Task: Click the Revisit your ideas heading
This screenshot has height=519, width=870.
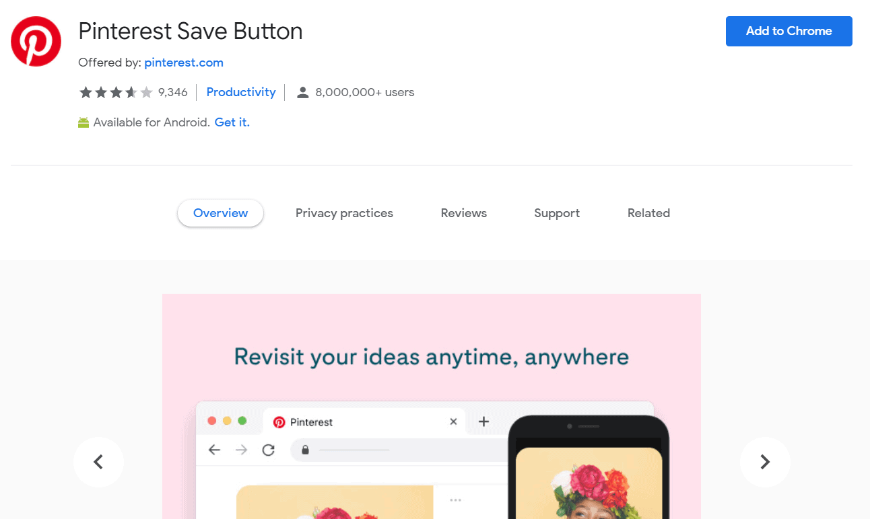Action: point(432,357)
